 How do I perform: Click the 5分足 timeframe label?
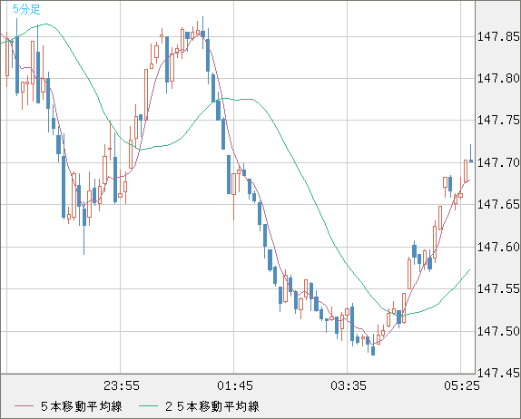(26, 9)
